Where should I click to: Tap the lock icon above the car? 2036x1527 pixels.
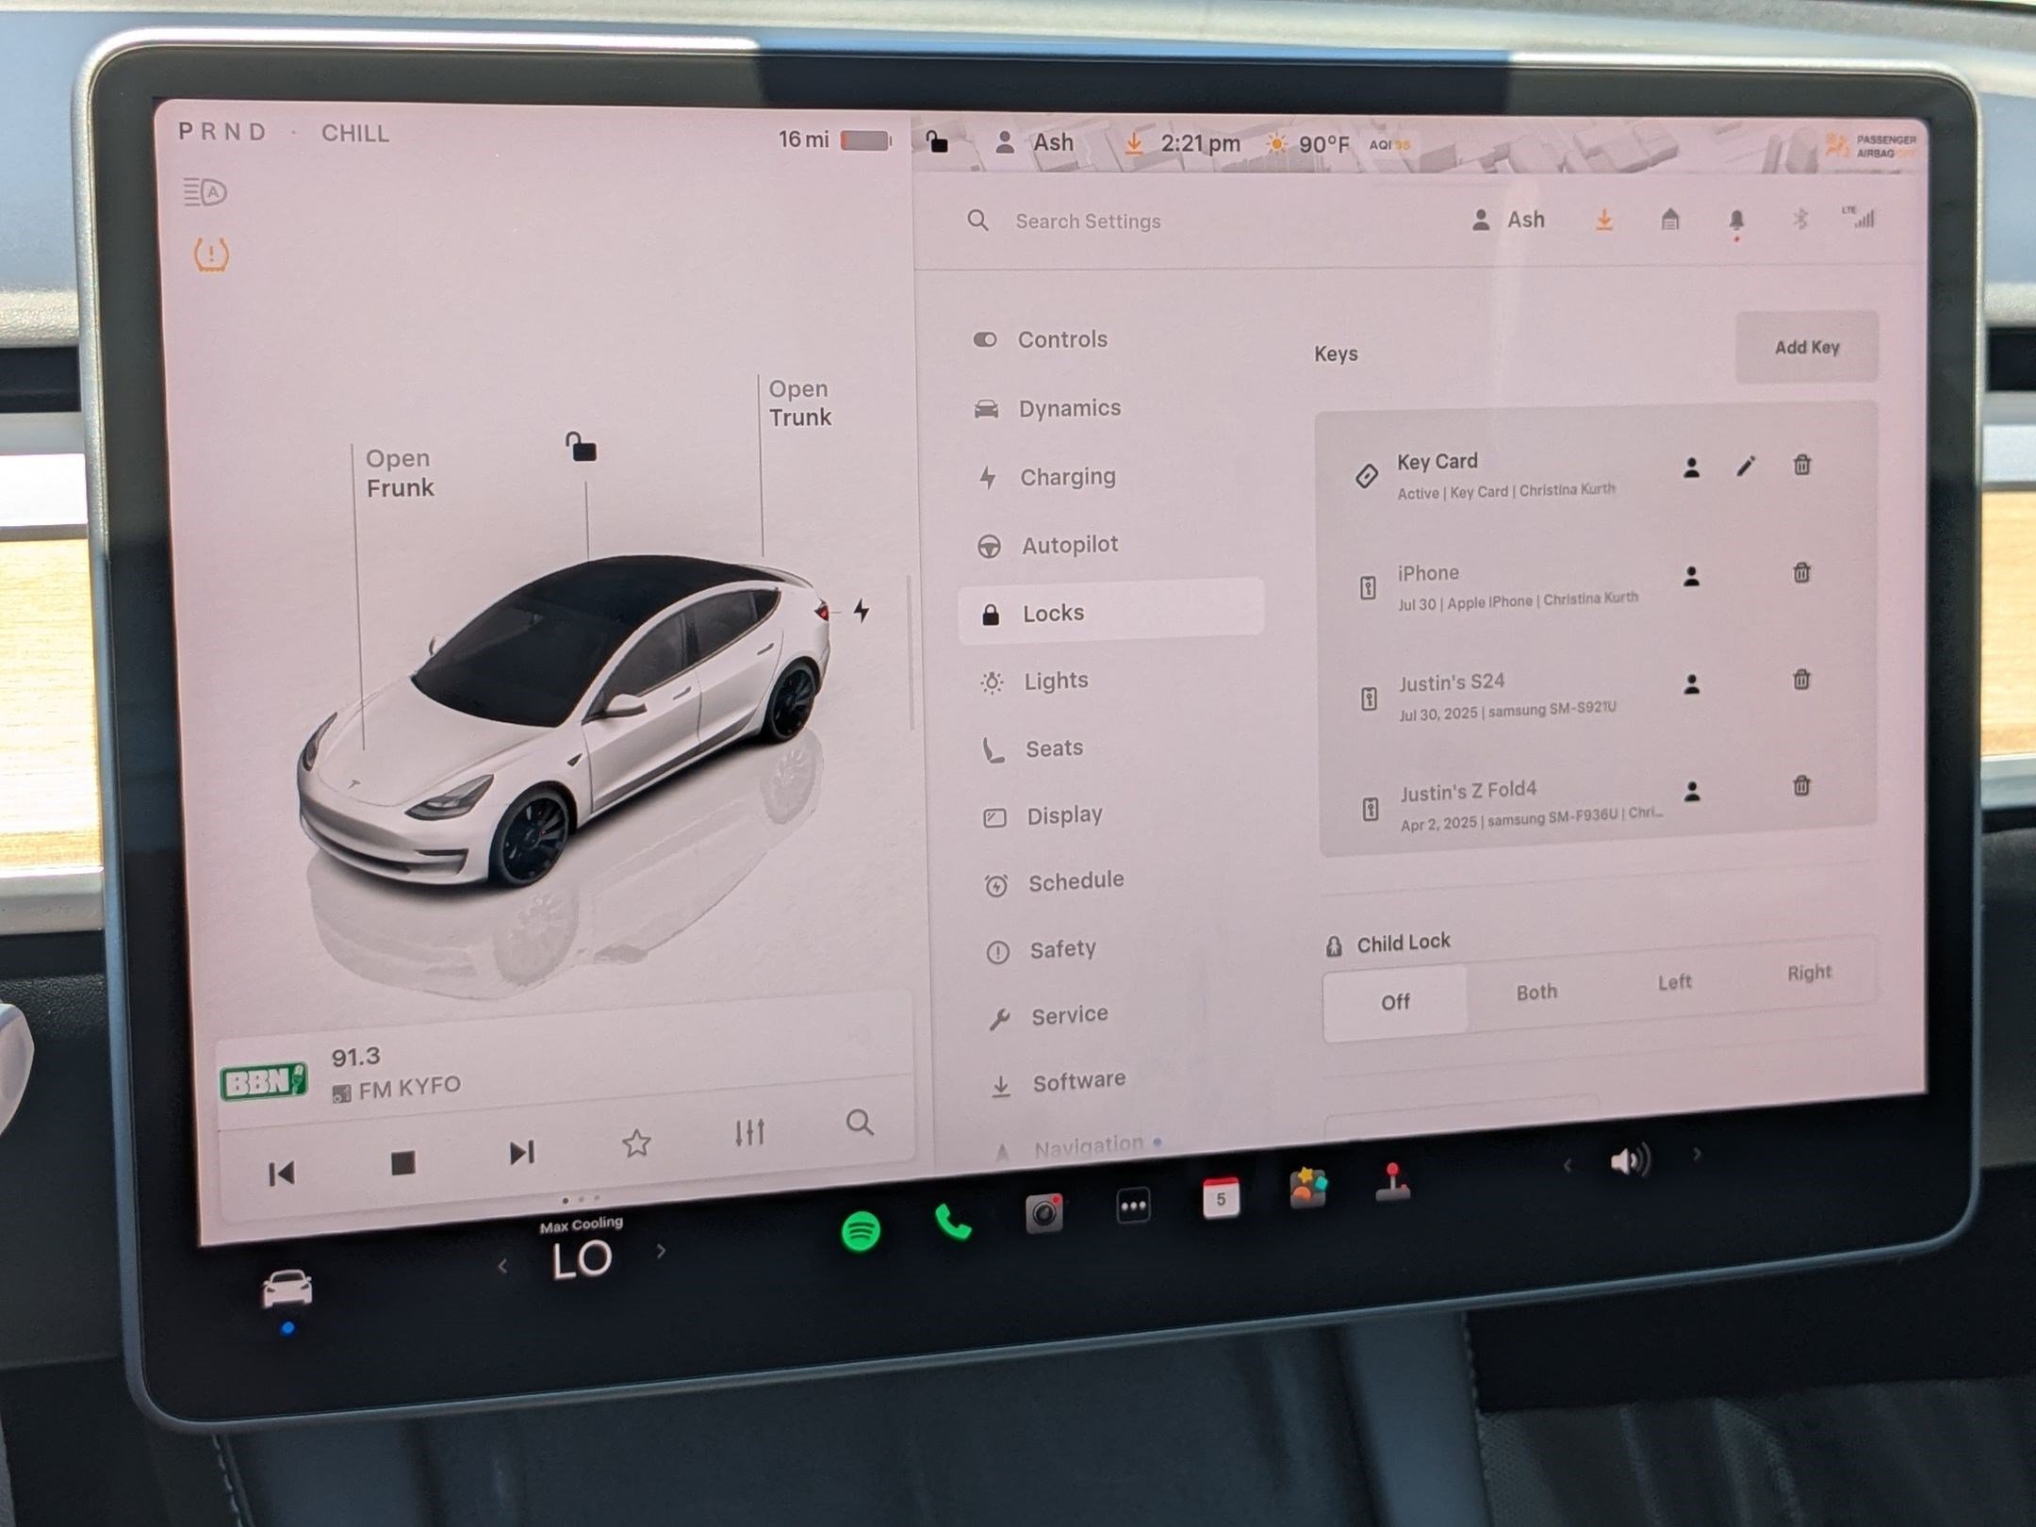(581, 446)
